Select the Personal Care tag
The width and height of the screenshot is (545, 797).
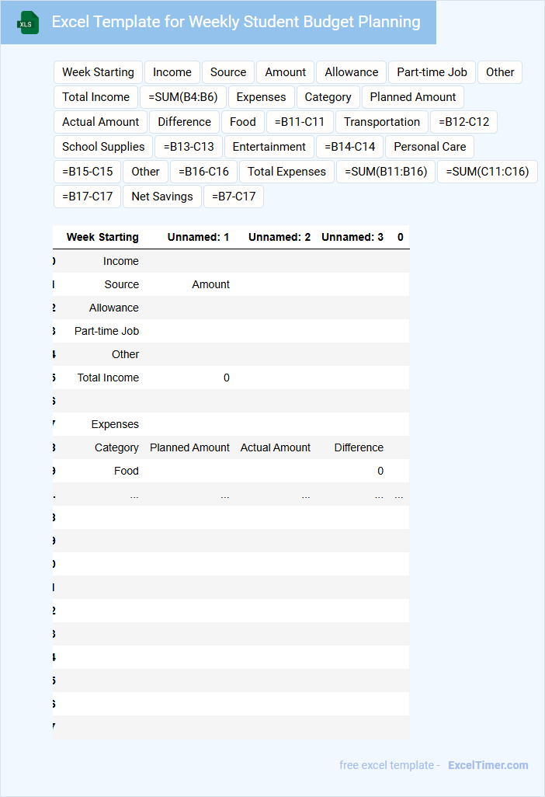tap(429, 147)
